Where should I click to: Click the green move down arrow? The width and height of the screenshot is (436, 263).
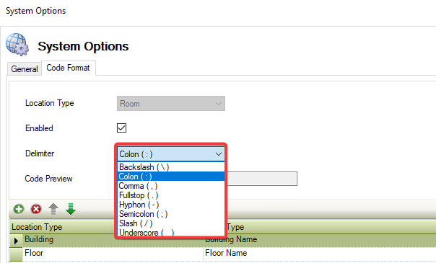pyautogui.click(x=71, y=209)
